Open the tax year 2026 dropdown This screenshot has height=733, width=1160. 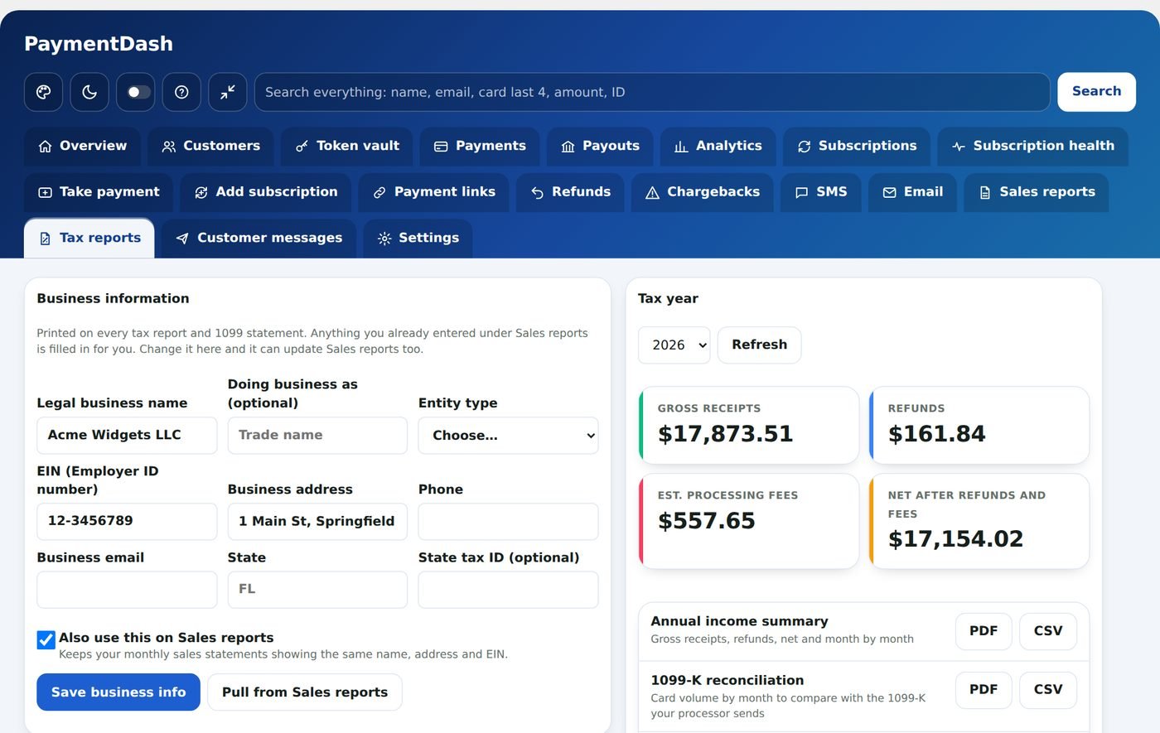pos(674,345)
